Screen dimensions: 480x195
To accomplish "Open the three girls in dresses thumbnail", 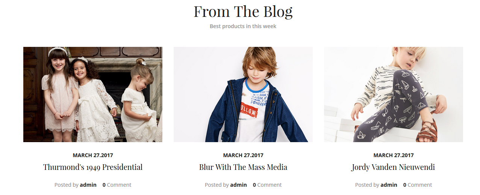I will 93,94.
